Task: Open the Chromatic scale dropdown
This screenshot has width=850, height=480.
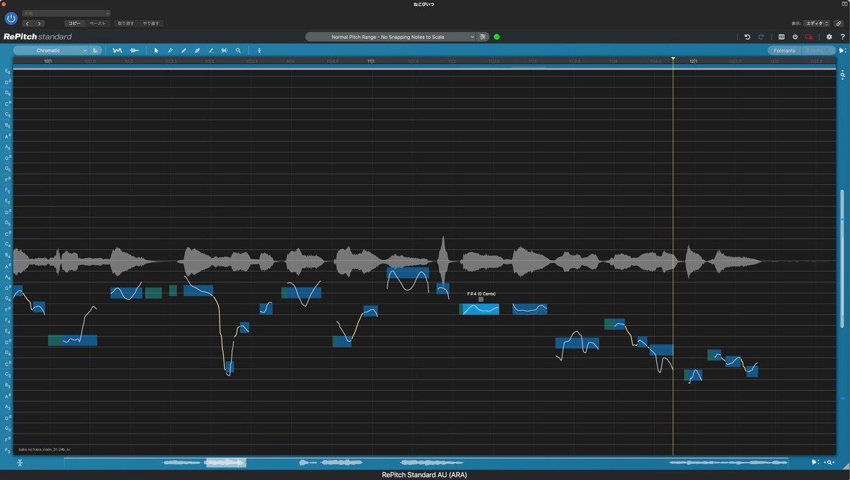Action: click(x=51, y=50)
